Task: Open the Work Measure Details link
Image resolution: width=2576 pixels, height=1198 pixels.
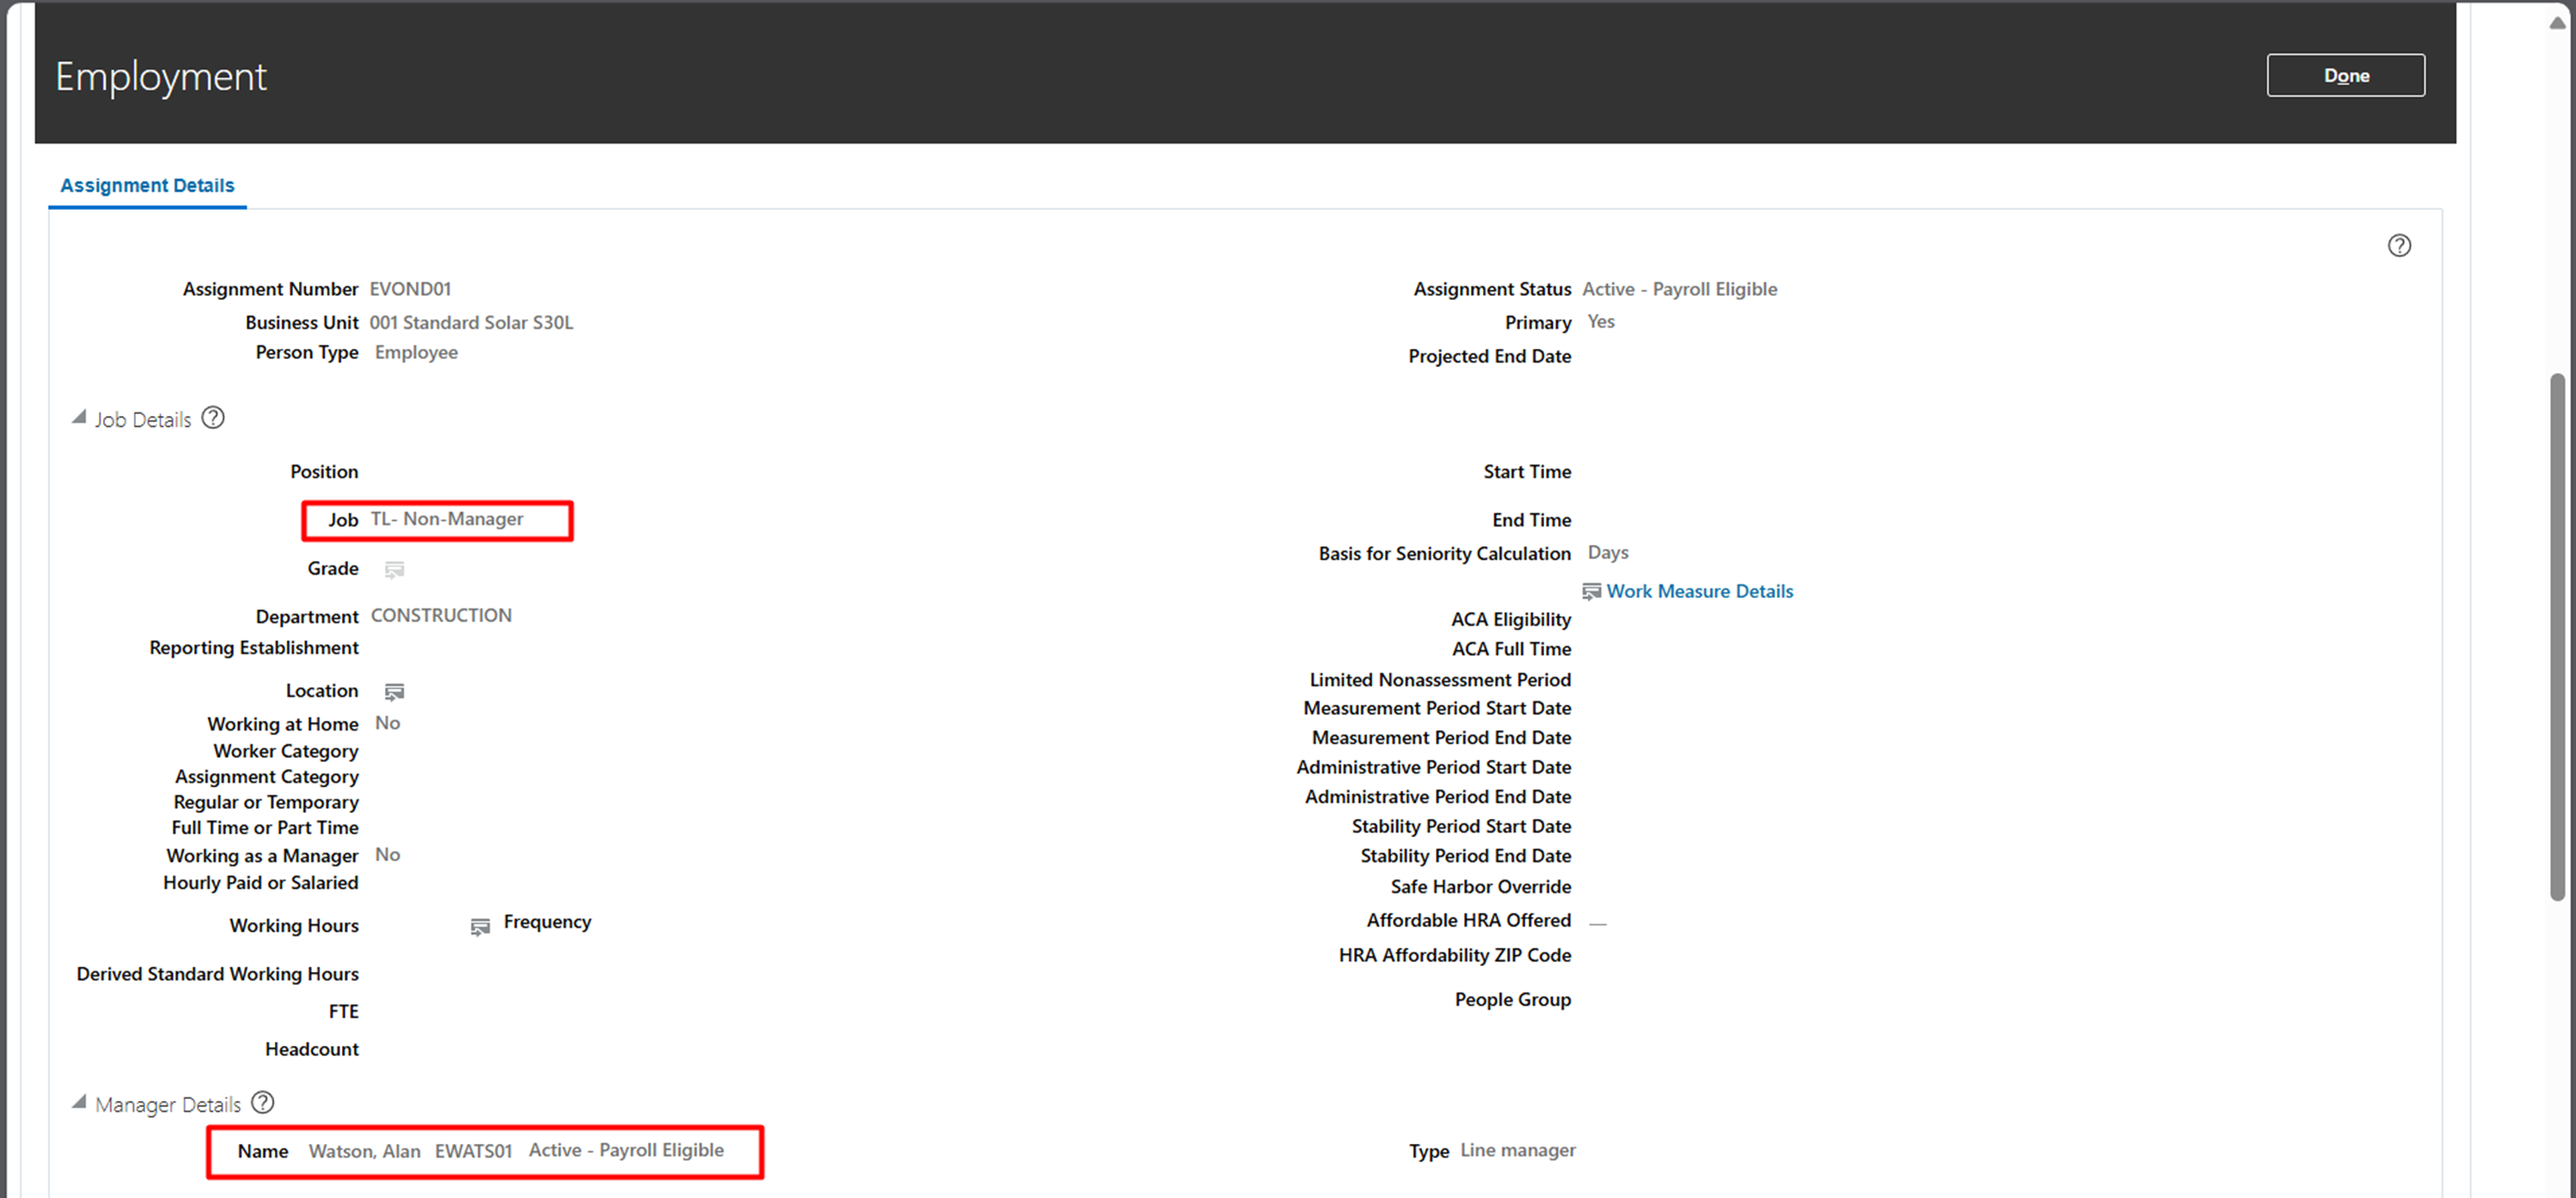Action: click(x=1699, y=591)
